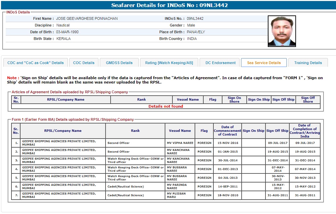Select the Sea Service Details tab
Screen dimensions: 336x214
pos(264,63)
